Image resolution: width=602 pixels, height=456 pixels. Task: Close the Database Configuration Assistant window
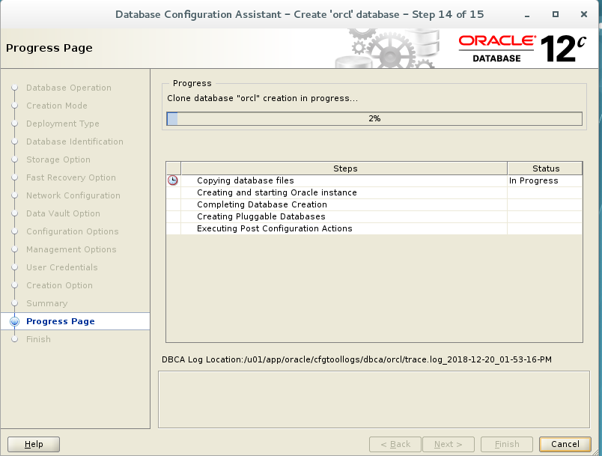click(583, 14)
